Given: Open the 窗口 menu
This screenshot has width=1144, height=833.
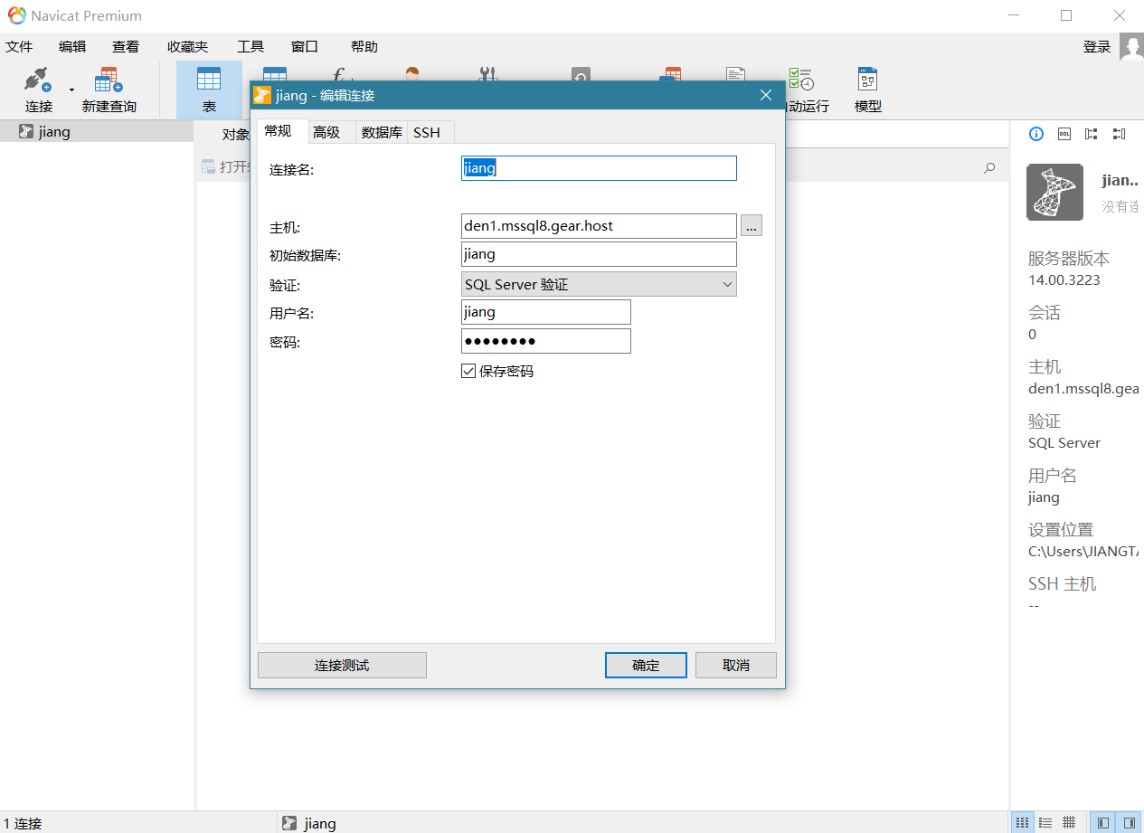Looking at the screenshot, I should pos(305,46).
